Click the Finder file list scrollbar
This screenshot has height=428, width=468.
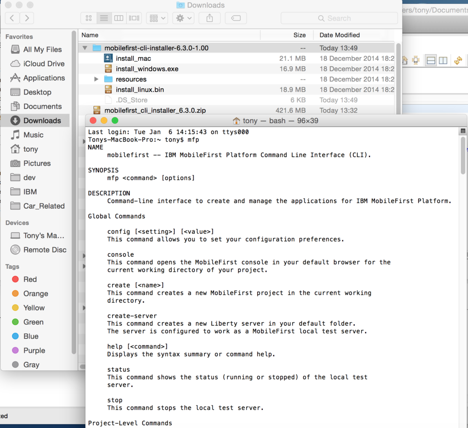point(398,78)
